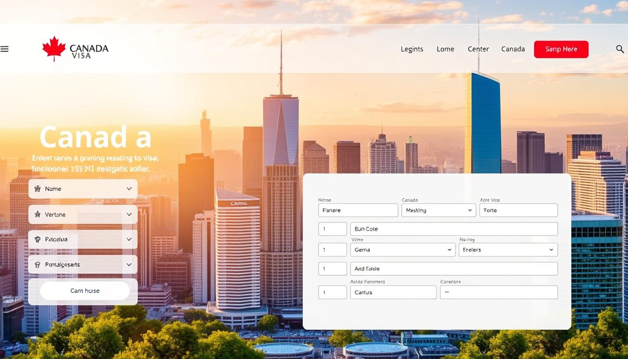The image size is (628, 359).
Task: Click the icon beside Nome
Action: coord(38,189)
